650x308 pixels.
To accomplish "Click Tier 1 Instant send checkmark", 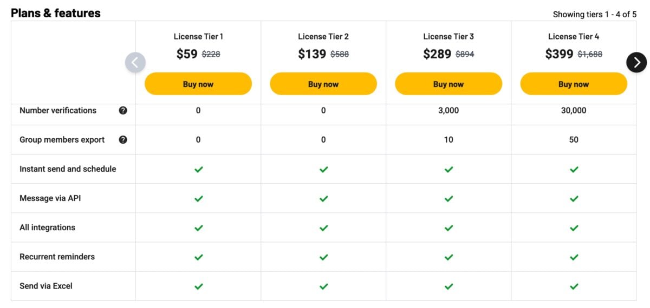I will [198, 169].
